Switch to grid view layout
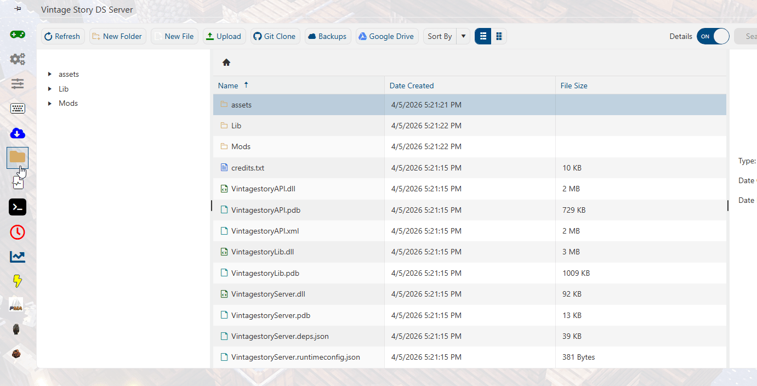 click(499, 36)
